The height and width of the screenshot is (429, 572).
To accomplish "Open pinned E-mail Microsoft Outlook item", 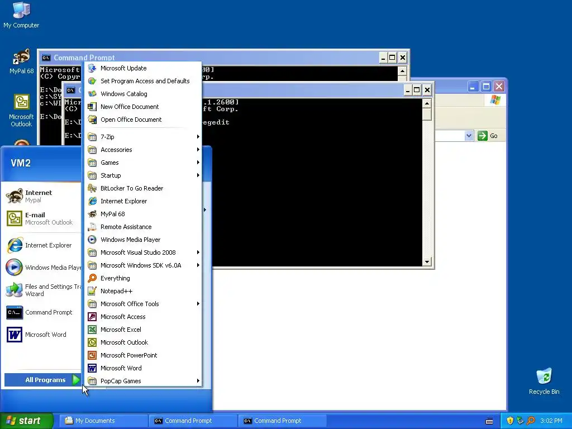I will point(42,218).
